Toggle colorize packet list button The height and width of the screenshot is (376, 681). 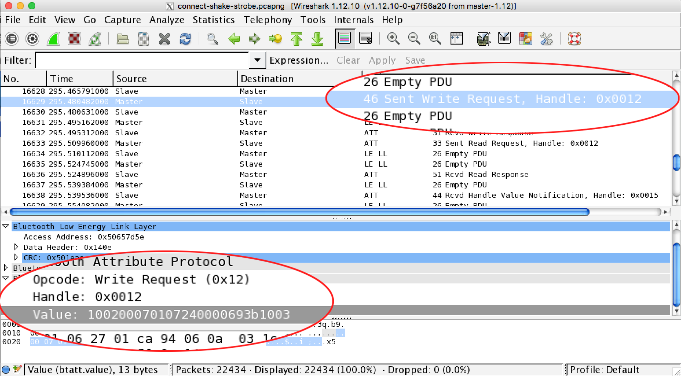click(345, 39)
